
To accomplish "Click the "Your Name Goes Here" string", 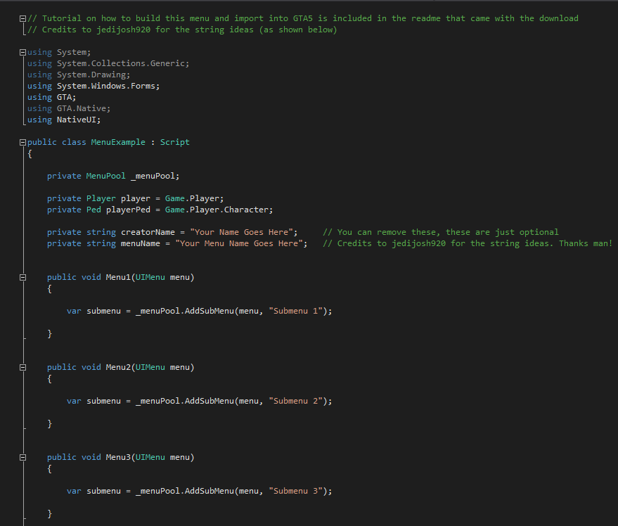I will tap(244, 232).
